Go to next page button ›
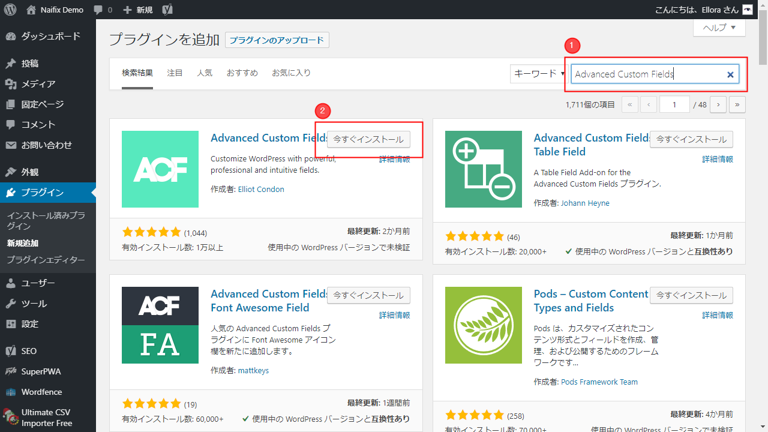Image resolution: width=768 pixels, height=432 pixels. click(x=718, y=104)
